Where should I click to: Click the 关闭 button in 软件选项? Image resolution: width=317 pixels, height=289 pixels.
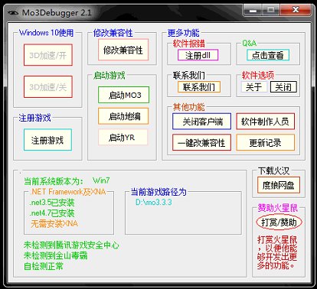[283, 87]
